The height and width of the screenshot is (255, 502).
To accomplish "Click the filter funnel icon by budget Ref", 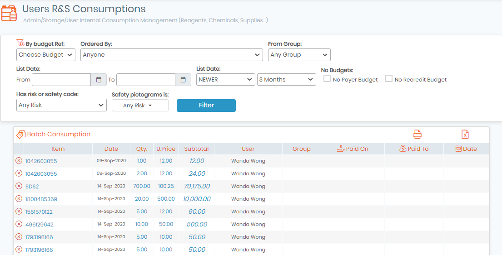I will click(x=20, y=43).
